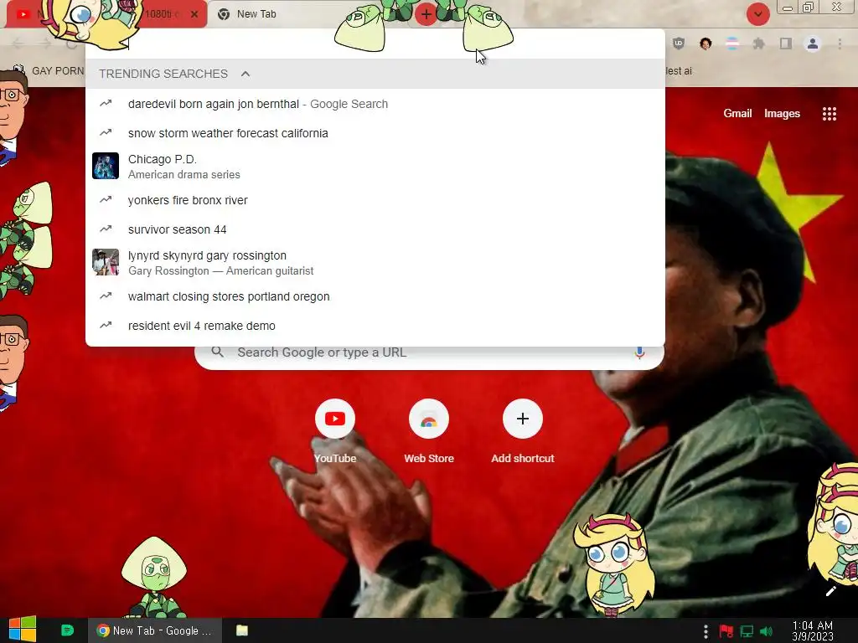858x643 pixels.
Task: Open the uBlock Origin extension icon
Action: [x=679, y=44]
